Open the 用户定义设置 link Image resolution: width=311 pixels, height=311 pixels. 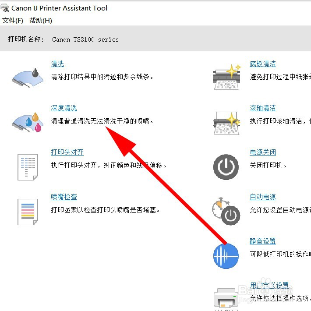(269, 286)
